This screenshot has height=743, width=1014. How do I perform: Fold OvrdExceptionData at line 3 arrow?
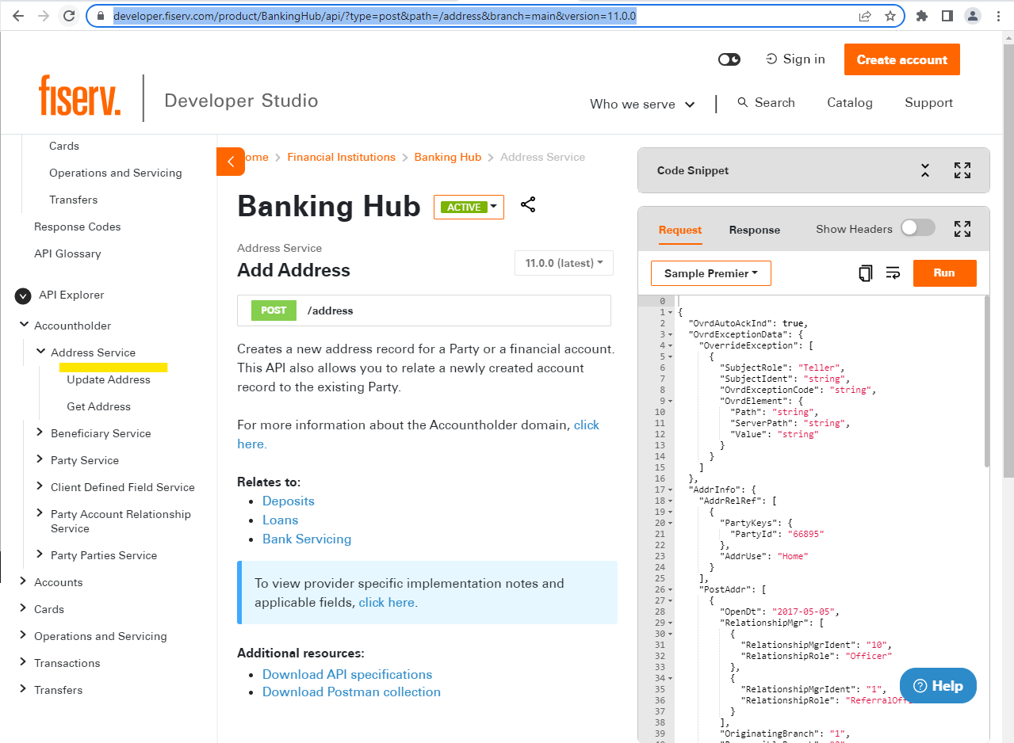coord(671,334)
